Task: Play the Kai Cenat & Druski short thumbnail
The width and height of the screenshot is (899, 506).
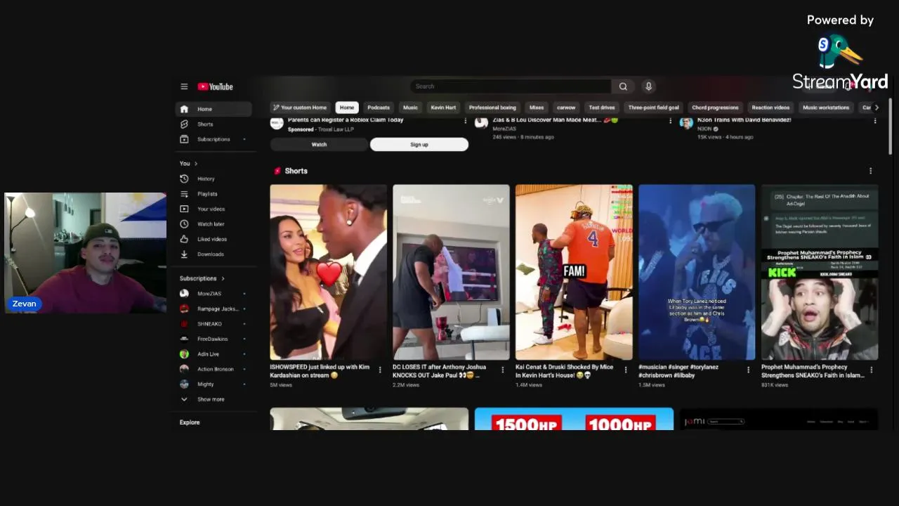Action: (x=574, y=273)
